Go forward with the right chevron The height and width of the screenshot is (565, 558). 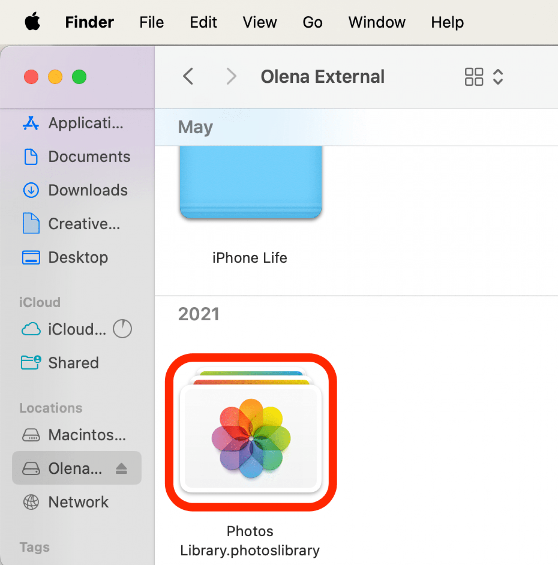[x=231, y=76]
